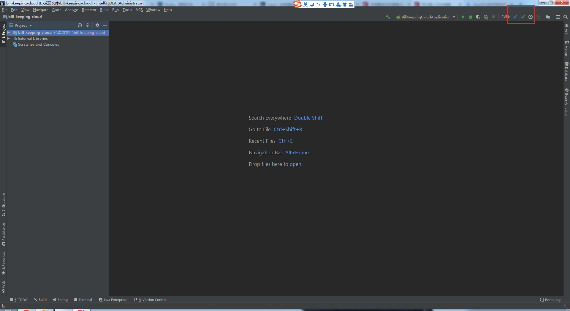Click the IntelliJ IDEA title bar app icon

3,3
